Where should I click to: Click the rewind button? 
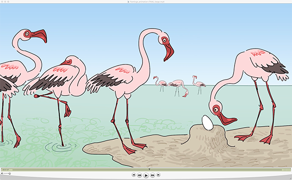(x=139, y=175)
